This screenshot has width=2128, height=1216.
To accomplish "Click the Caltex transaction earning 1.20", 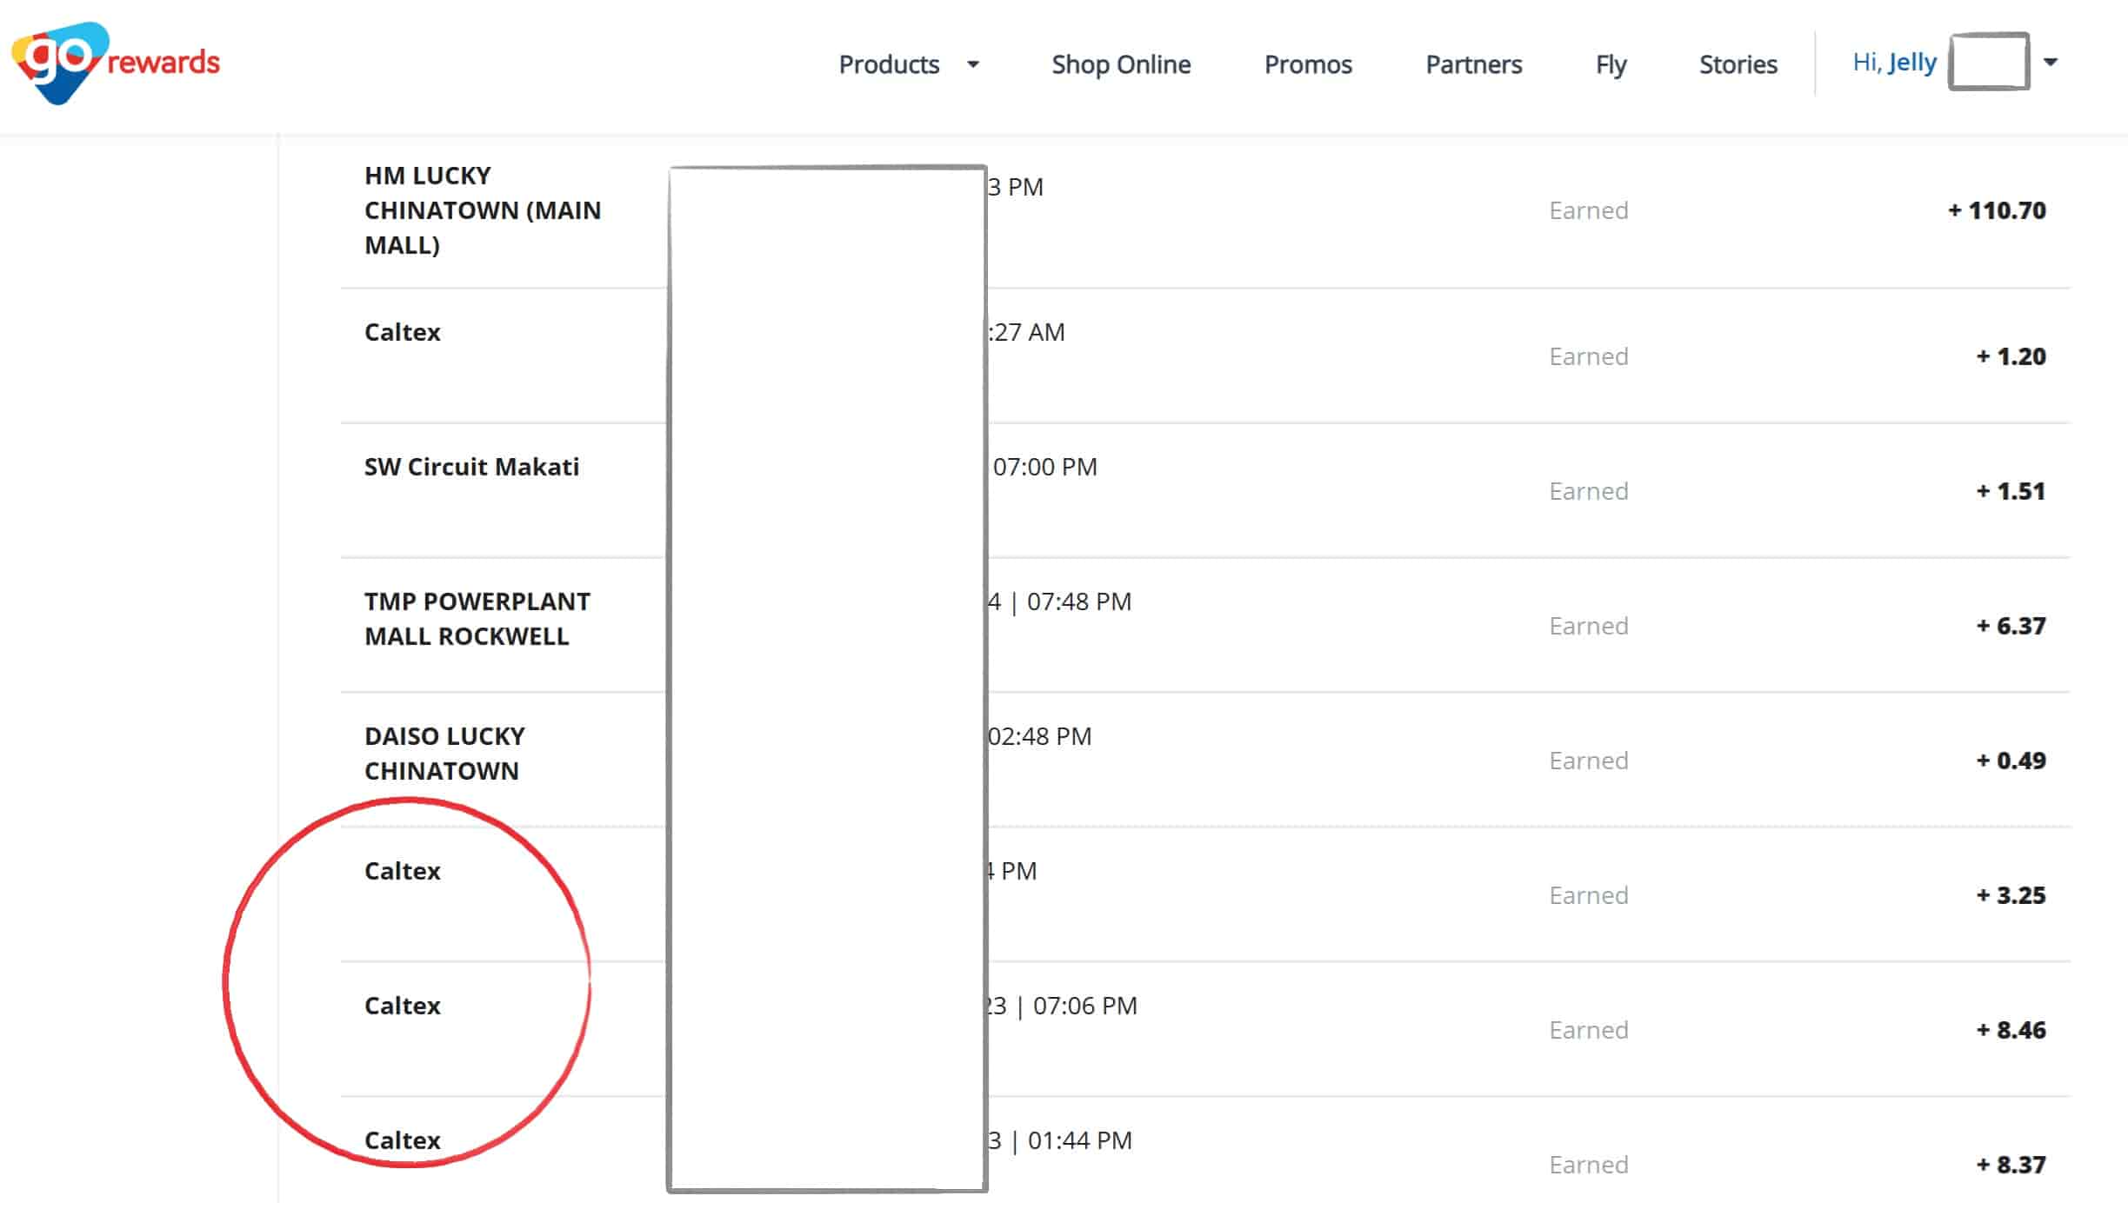I will click(402, 332).
